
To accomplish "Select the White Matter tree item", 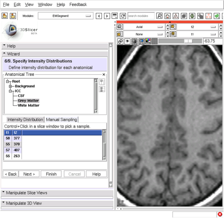I will [28, 105].
